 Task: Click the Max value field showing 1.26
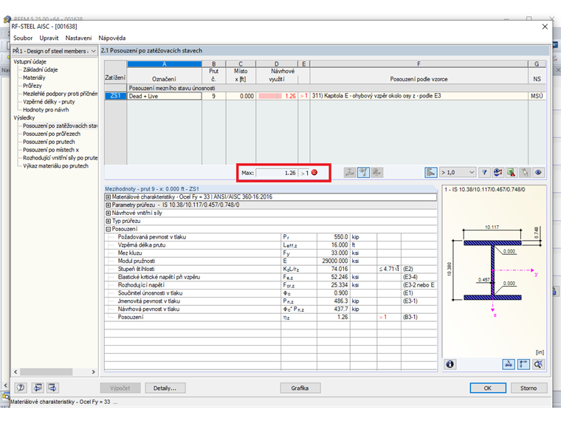(277, 173)
